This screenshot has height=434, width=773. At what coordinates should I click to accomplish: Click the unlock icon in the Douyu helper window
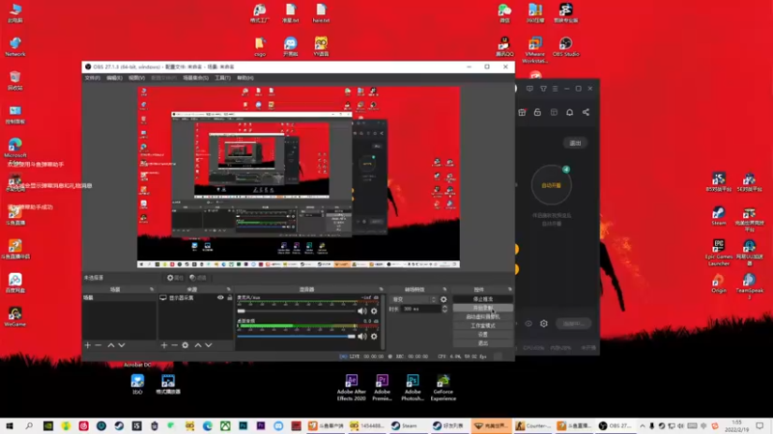point(537,112)
